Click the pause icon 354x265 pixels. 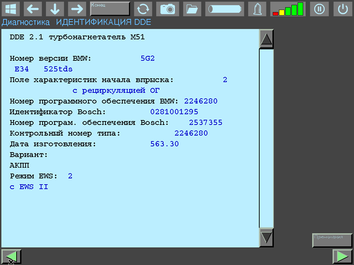[319, 9]
